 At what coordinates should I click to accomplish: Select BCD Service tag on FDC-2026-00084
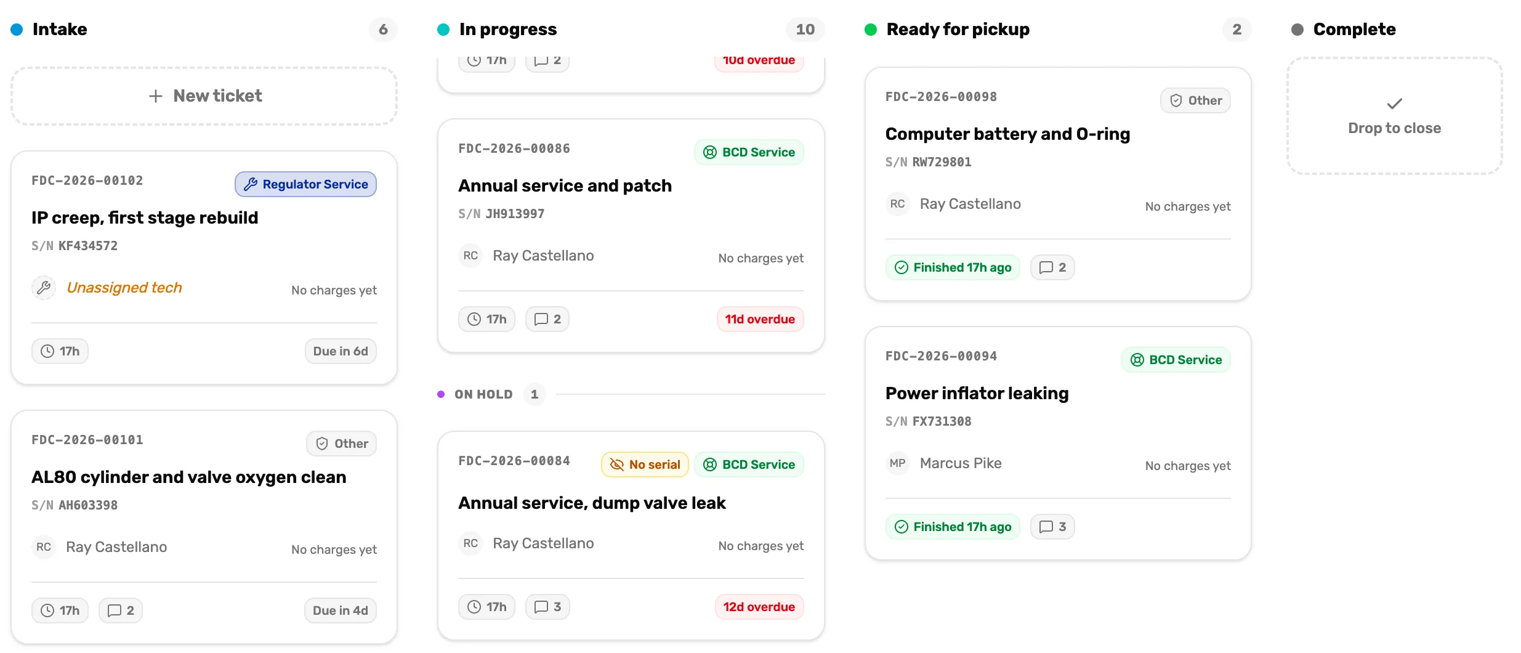(x=749, y=464)
